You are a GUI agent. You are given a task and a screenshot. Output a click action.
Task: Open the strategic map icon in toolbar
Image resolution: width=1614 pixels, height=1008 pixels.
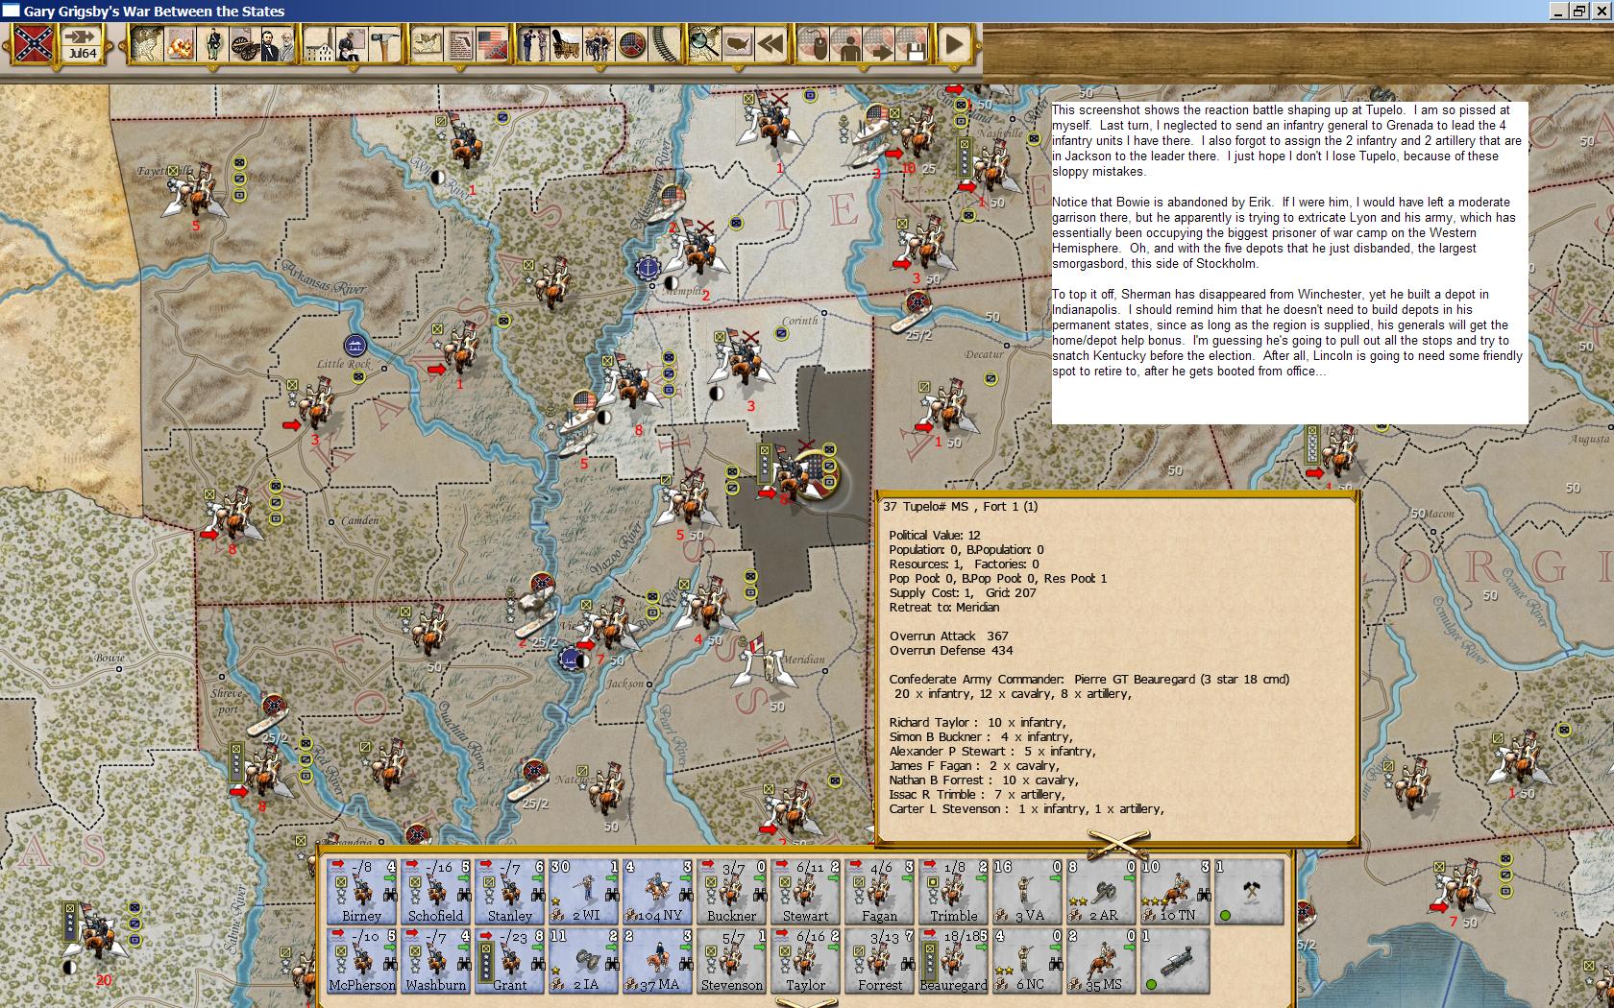pyautogui.click(x=146, y=44)
